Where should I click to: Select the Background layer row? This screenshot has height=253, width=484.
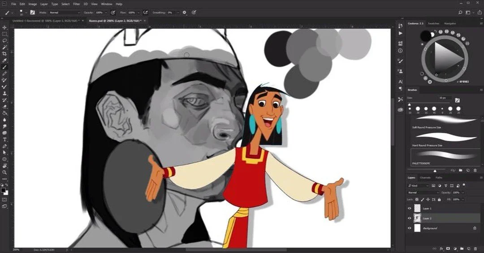tap(444, 228)
